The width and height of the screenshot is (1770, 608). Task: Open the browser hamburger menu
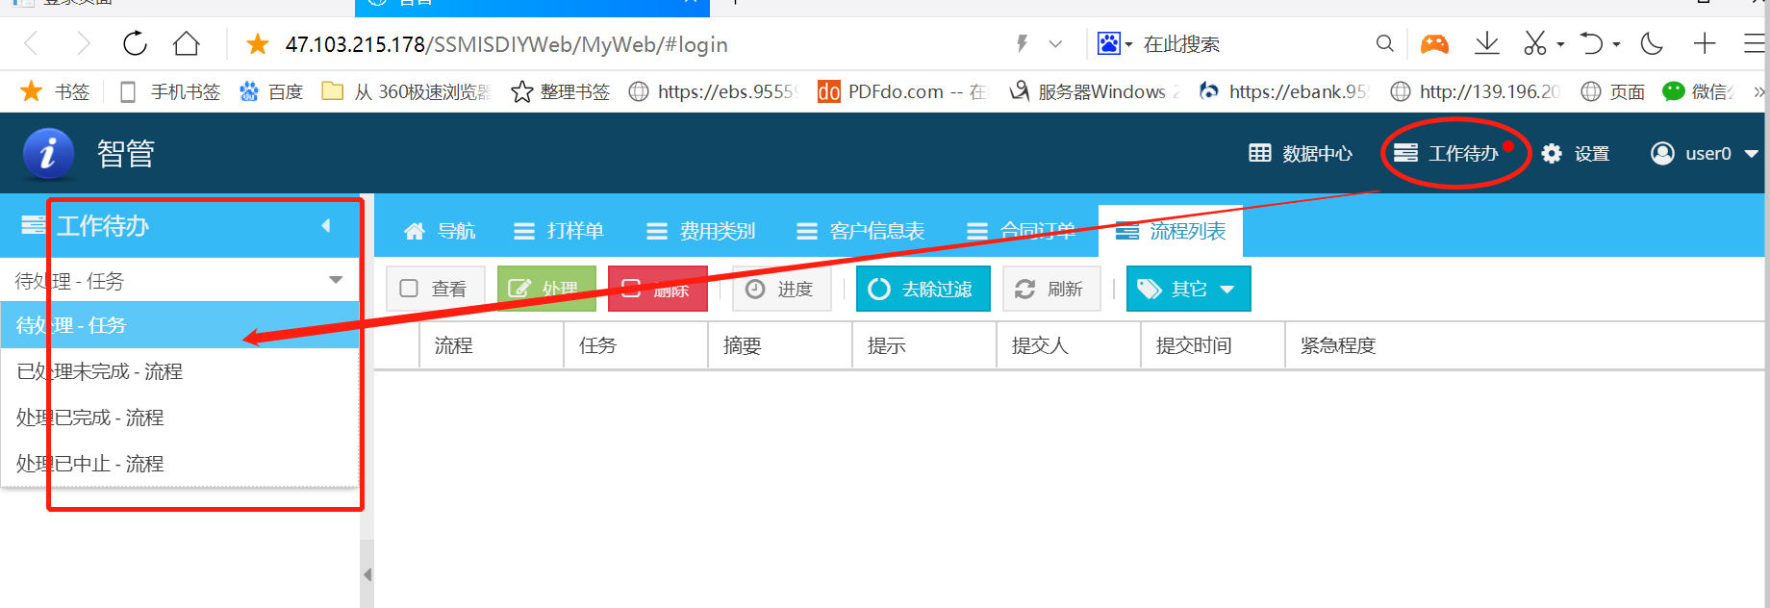click(1755, 43)
